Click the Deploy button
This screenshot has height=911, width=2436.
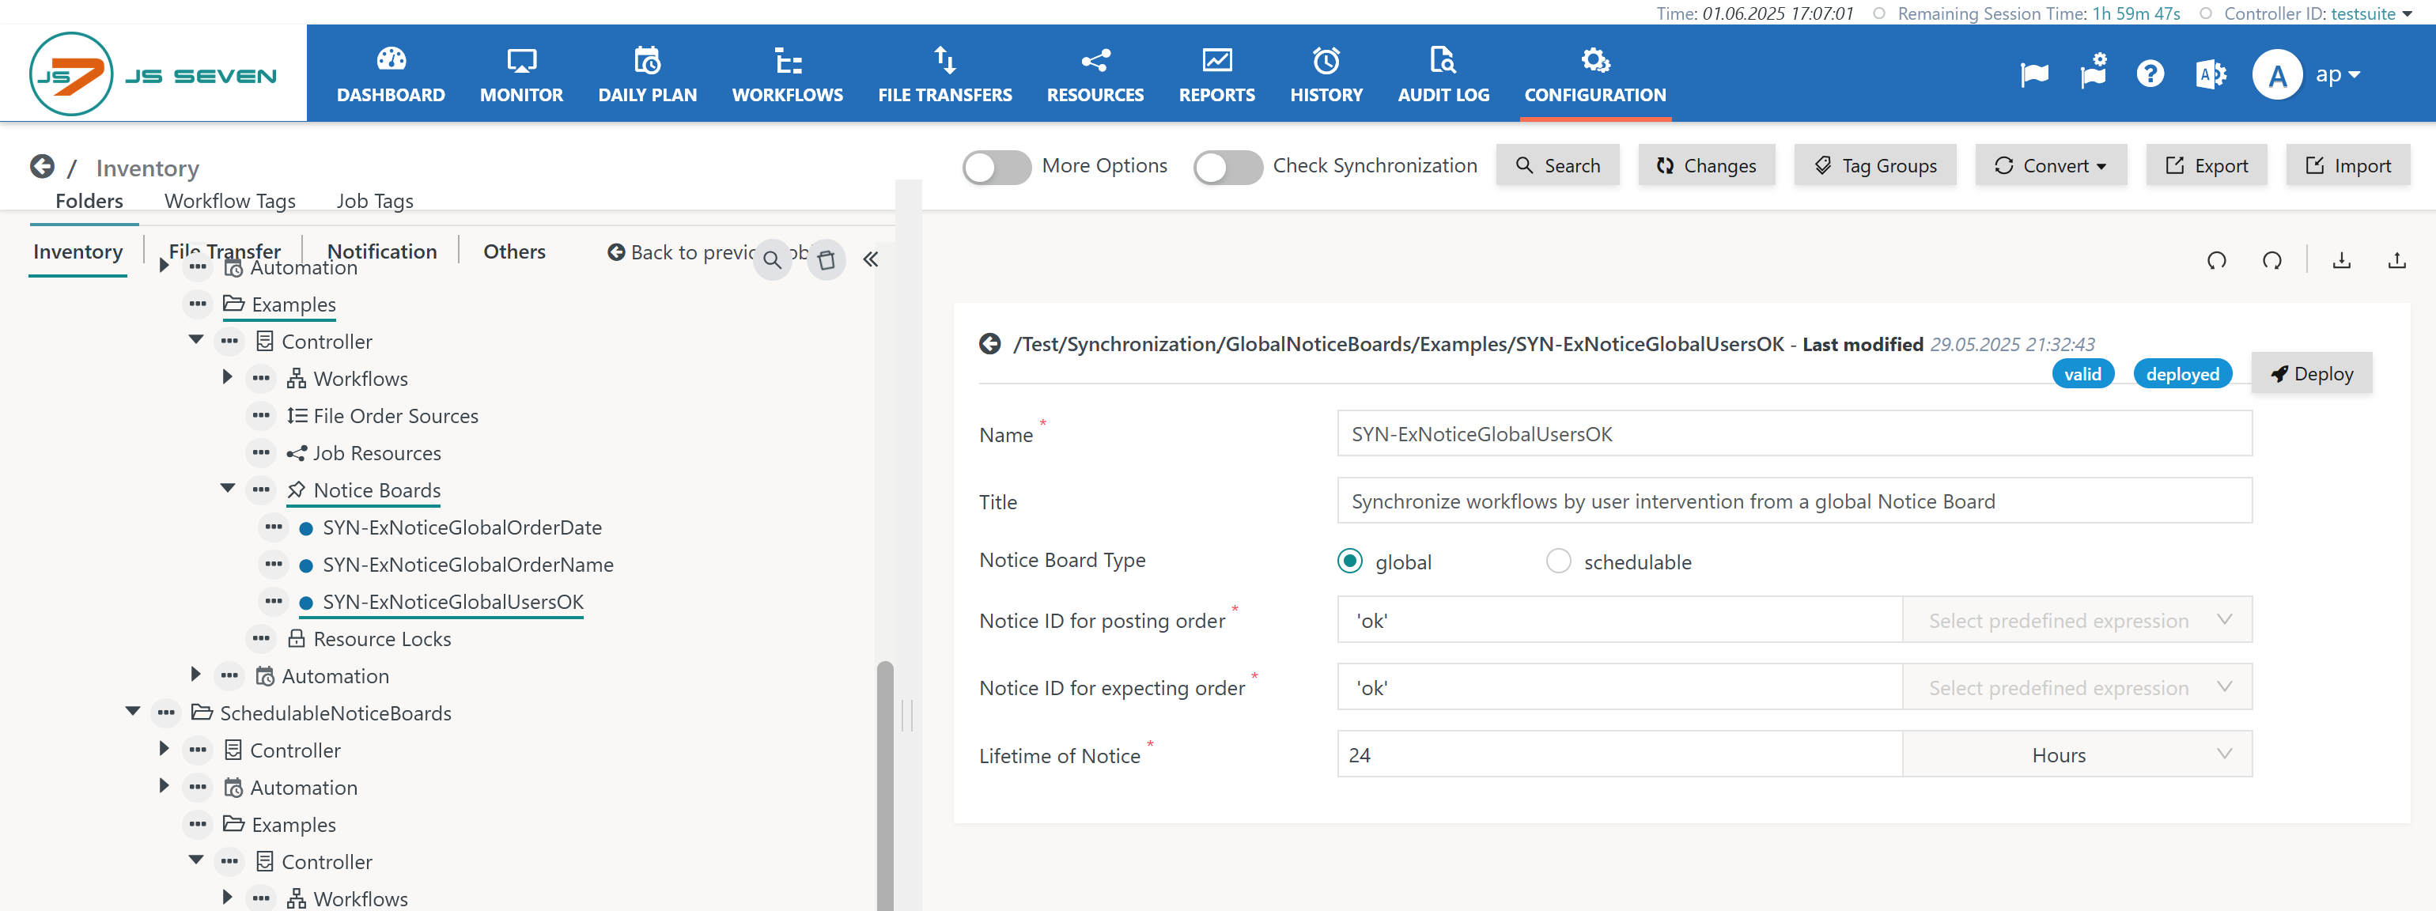tap(2311, 372)
